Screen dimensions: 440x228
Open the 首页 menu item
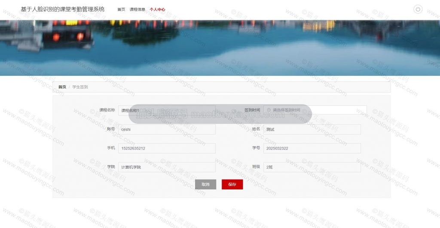(x=121, y=9)
